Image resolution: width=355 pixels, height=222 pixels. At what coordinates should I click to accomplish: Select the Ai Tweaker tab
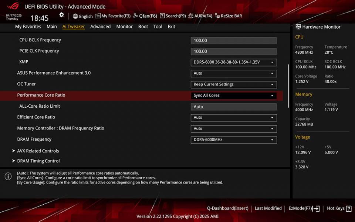coord(74,27)
